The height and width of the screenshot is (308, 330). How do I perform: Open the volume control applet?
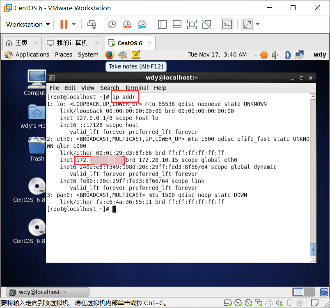[x=275, y=55]
